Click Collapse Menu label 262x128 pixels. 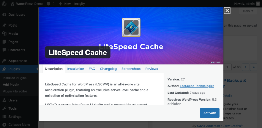point(19,125)
